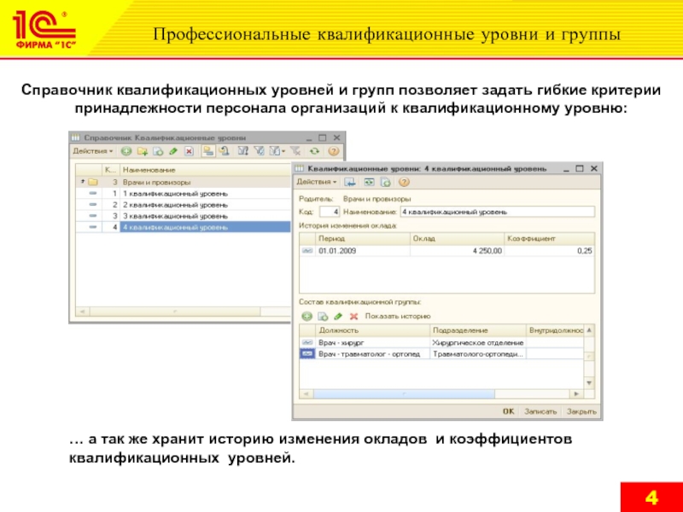Set filter and sorting icon in Справочник toolbar
Image resolution: width=683 pixels, height=512 pixels.
(243, 152)
